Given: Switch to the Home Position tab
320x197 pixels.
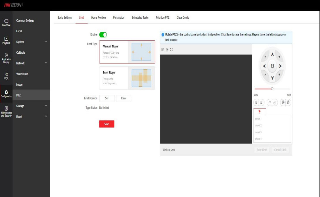Looking at the screenshot, I should (98, 18).
